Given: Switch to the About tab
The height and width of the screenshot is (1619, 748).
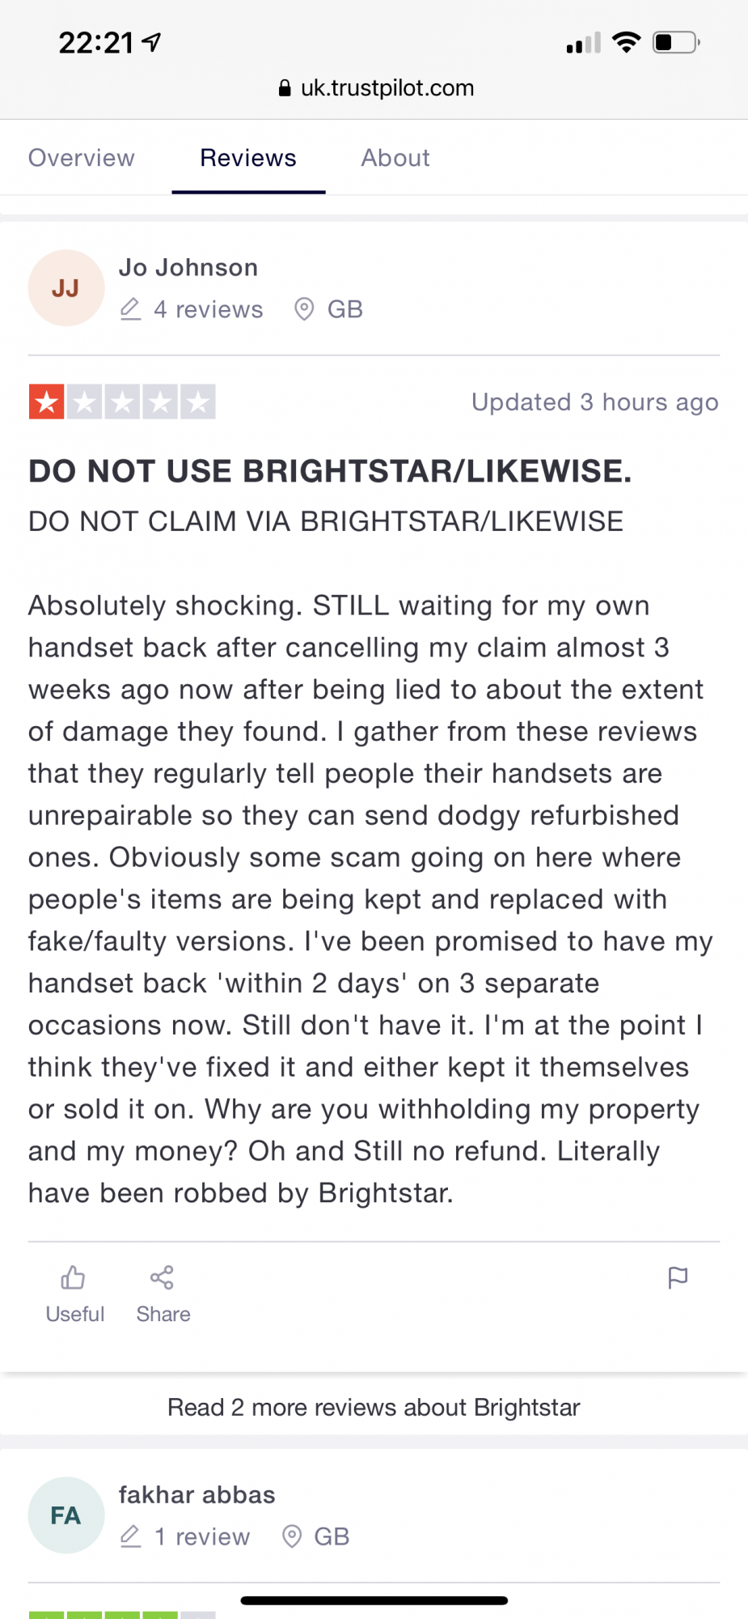Looking at the screenshot, I should point(395,158).
